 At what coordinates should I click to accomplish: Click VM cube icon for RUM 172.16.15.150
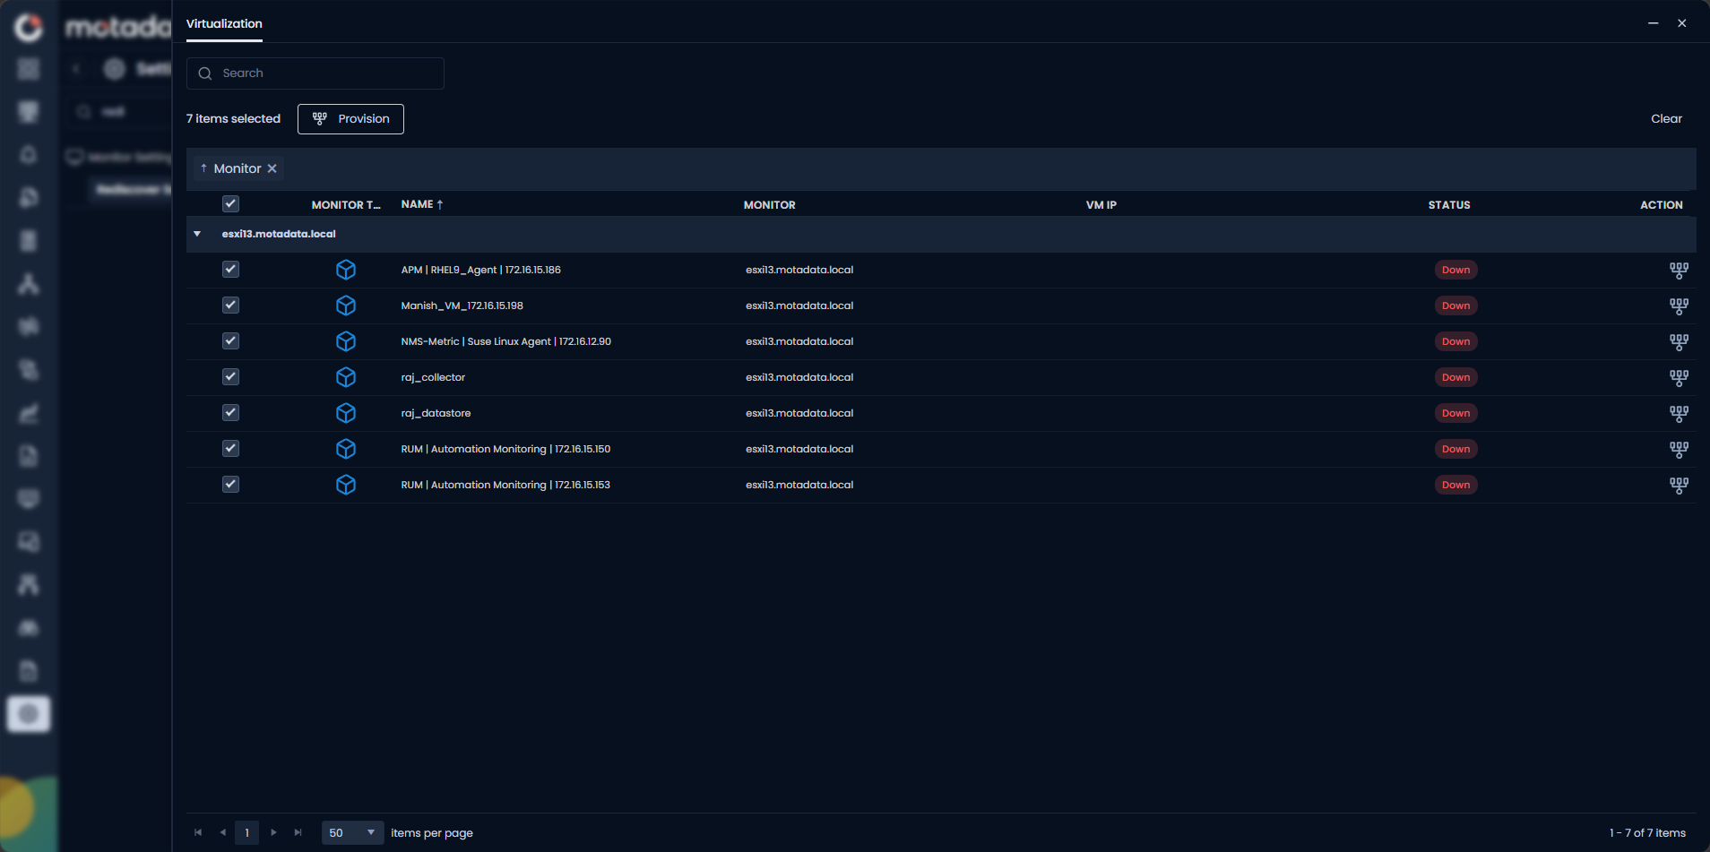(x=346, y=449)
